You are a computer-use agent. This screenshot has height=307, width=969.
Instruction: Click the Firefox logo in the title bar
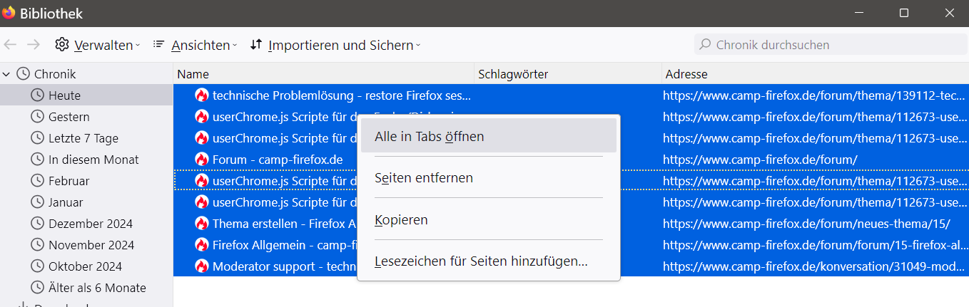click(9, 13)
